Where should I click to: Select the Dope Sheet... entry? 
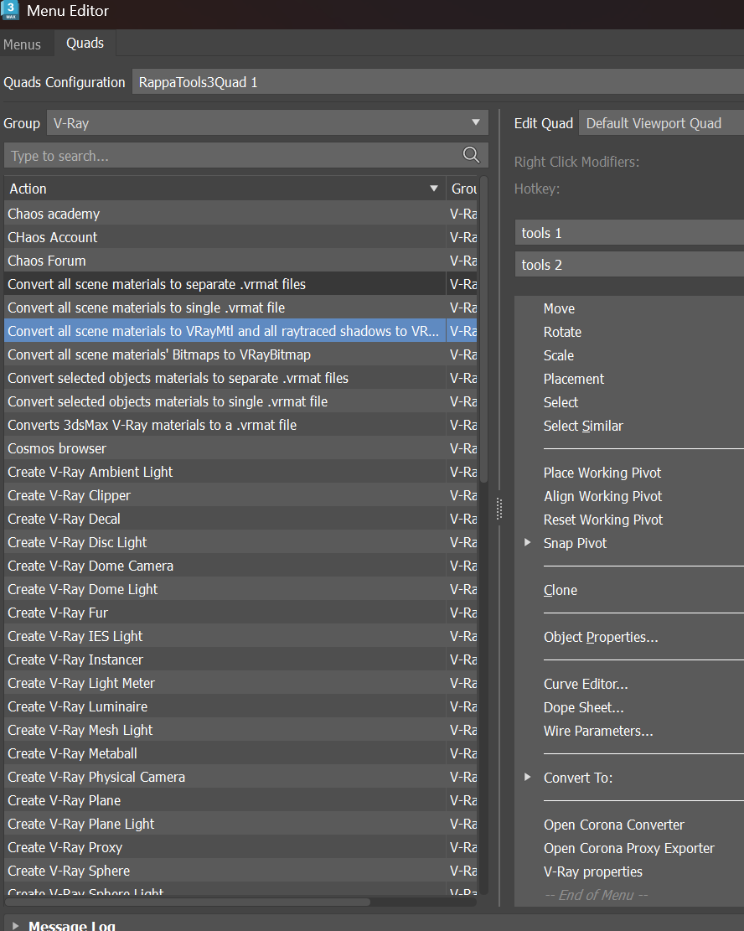coord(583,708)
